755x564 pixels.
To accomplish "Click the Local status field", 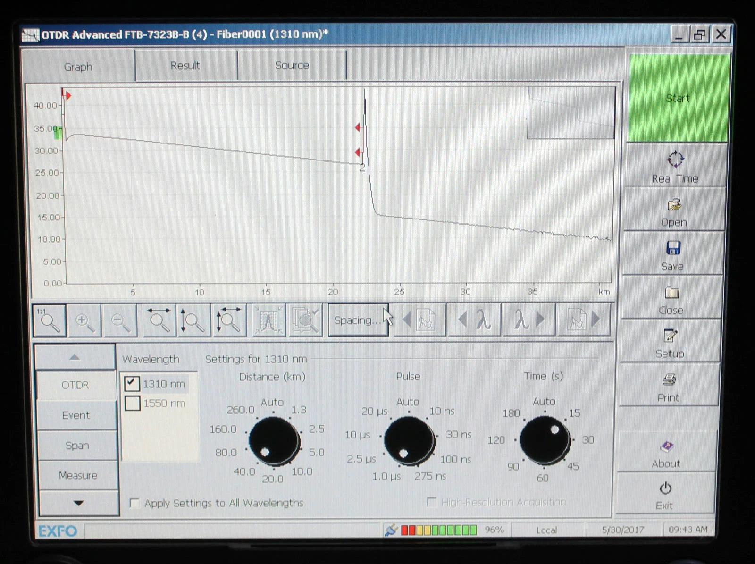I will point(546,530).
